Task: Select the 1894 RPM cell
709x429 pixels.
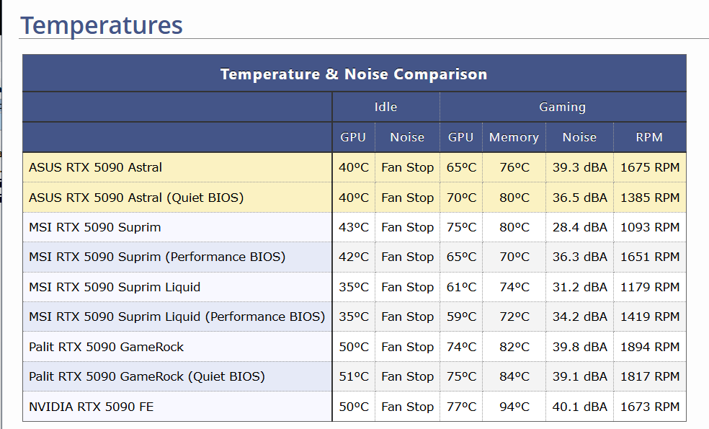Action: 649,347
